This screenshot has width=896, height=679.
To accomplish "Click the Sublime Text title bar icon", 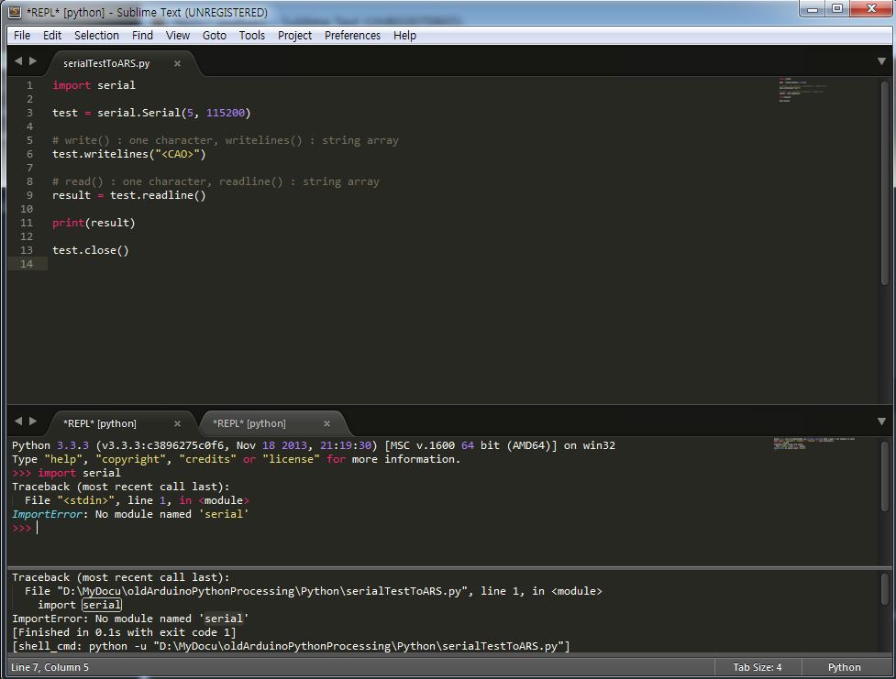I will pos(16,12).
